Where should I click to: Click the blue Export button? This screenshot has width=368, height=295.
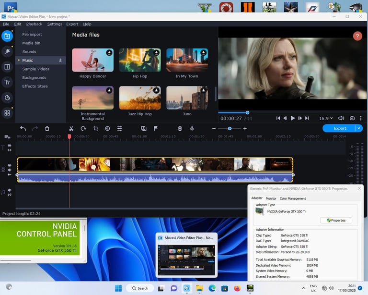339,128
